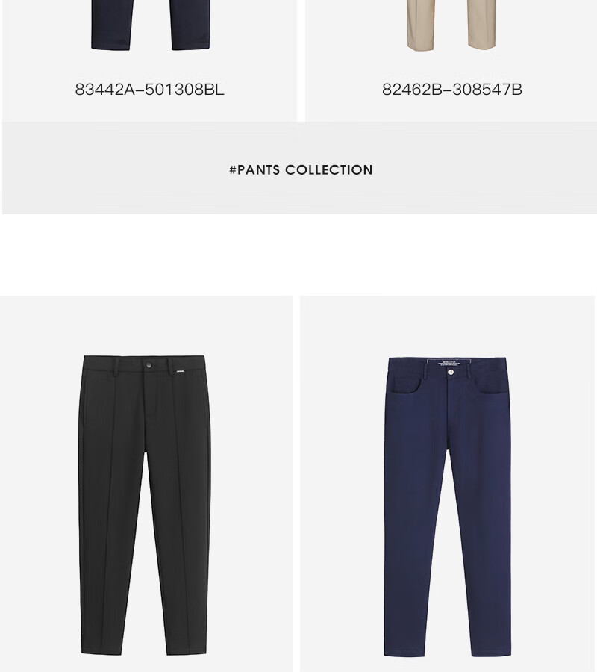Select the black pleated trousers image
The image size is (597, 672).
point(145,505)
